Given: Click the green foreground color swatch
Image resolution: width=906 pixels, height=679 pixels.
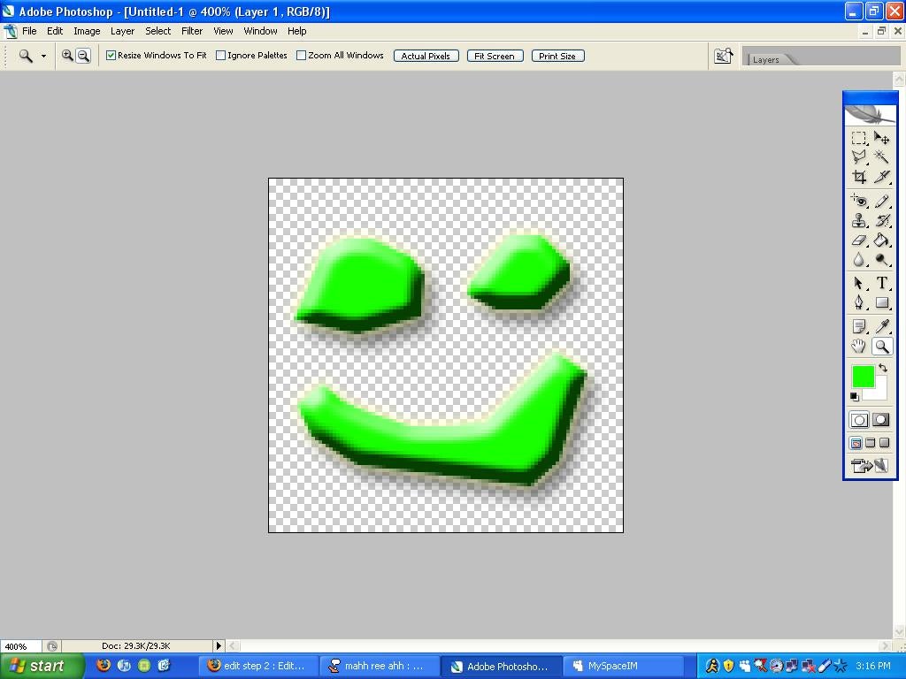Looking at the screenshot, I should [863, 376].
